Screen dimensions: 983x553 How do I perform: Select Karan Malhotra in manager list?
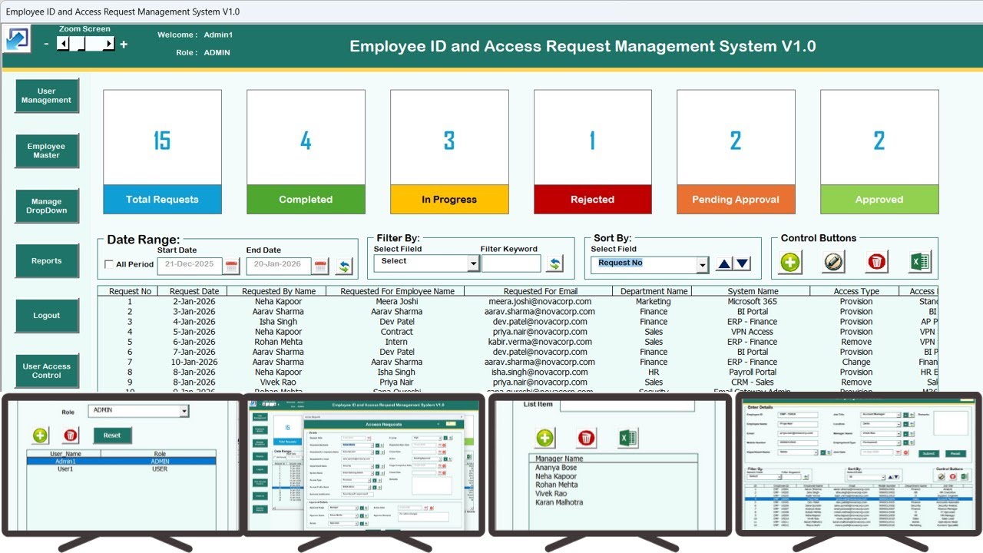pos(559,502)
